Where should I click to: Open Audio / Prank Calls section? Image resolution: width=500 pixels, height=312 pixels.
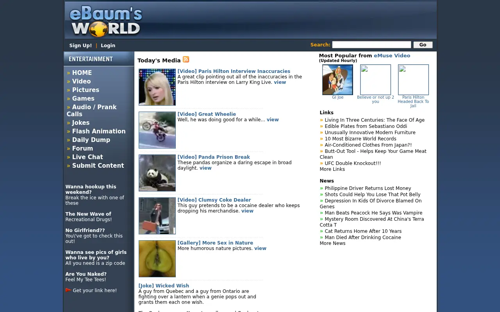pos(91,111)
